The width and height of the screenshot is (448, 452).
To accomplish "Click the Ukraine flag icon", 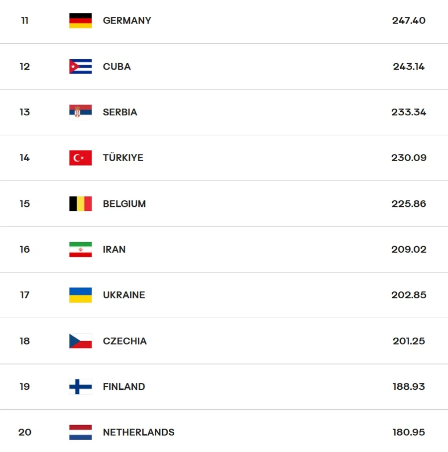I will click(x=80, y=295).
